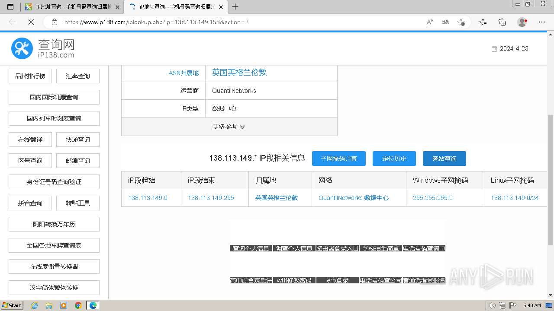Launch Internet Explorer from taskbar
The image size is (554, 311).
pyautogui.click(x=34, y=305)
